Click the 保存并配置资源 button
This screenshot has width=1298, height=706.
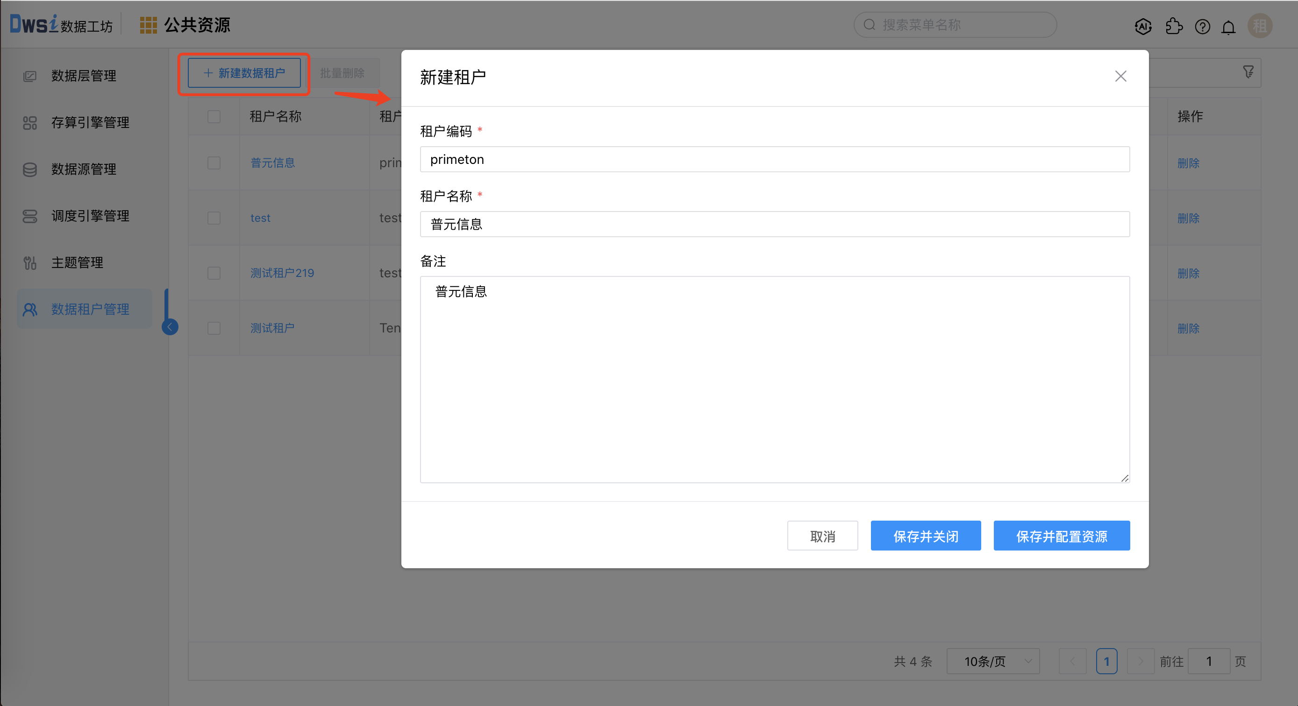coord(1061,535)
